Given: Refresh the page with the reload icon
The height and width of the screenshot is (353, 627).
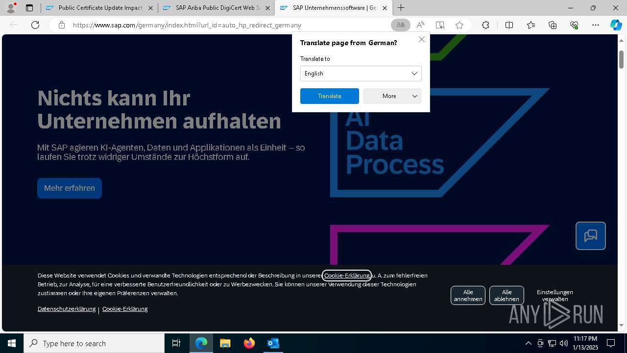Looking at the screenshot, I should (x=35, y=25).
